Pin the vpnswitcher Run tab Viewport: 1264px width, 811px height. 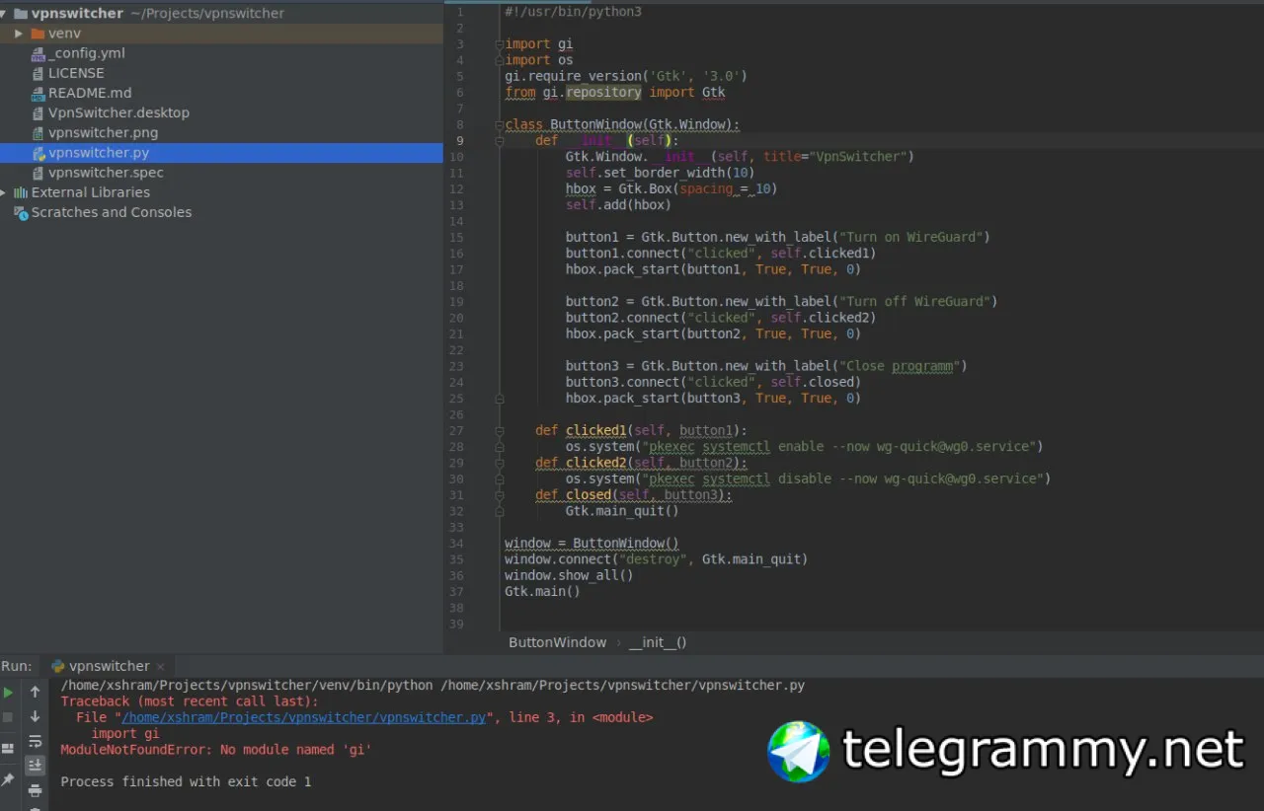pyautogui.click(x=8, y=779)
